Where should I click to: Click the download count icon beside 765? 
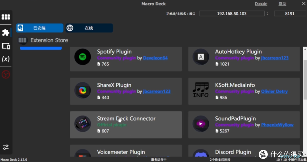pos(99,64)
